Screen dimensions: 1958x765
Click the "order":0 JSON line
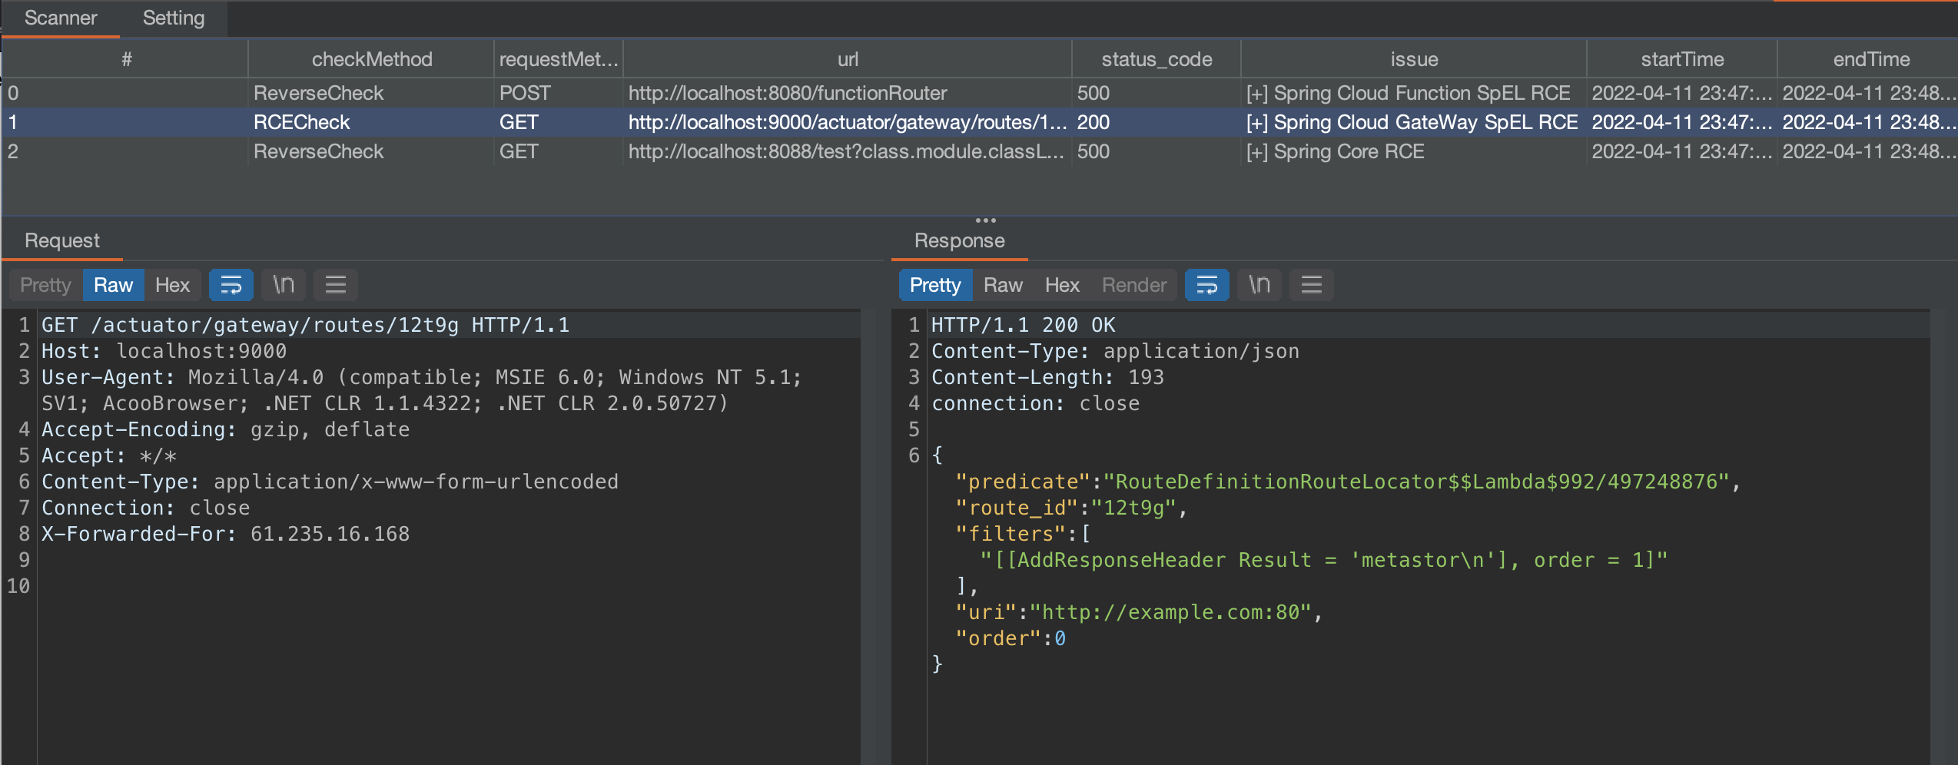click(x=1011, y=638)
